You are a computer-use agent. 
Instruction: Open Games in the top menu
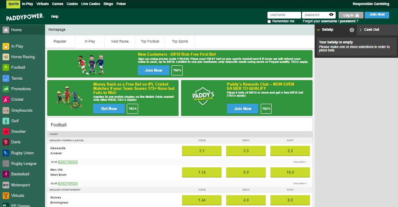tap(58, 4)
